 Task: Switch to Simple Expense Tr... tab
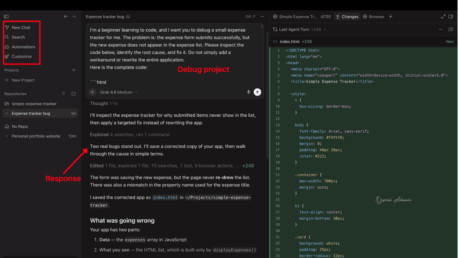(302, 17)
